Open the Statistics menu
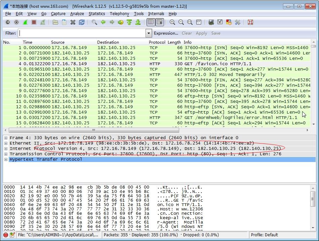The height and width of the screenshot is (241, 319). [x=97, y=14]
